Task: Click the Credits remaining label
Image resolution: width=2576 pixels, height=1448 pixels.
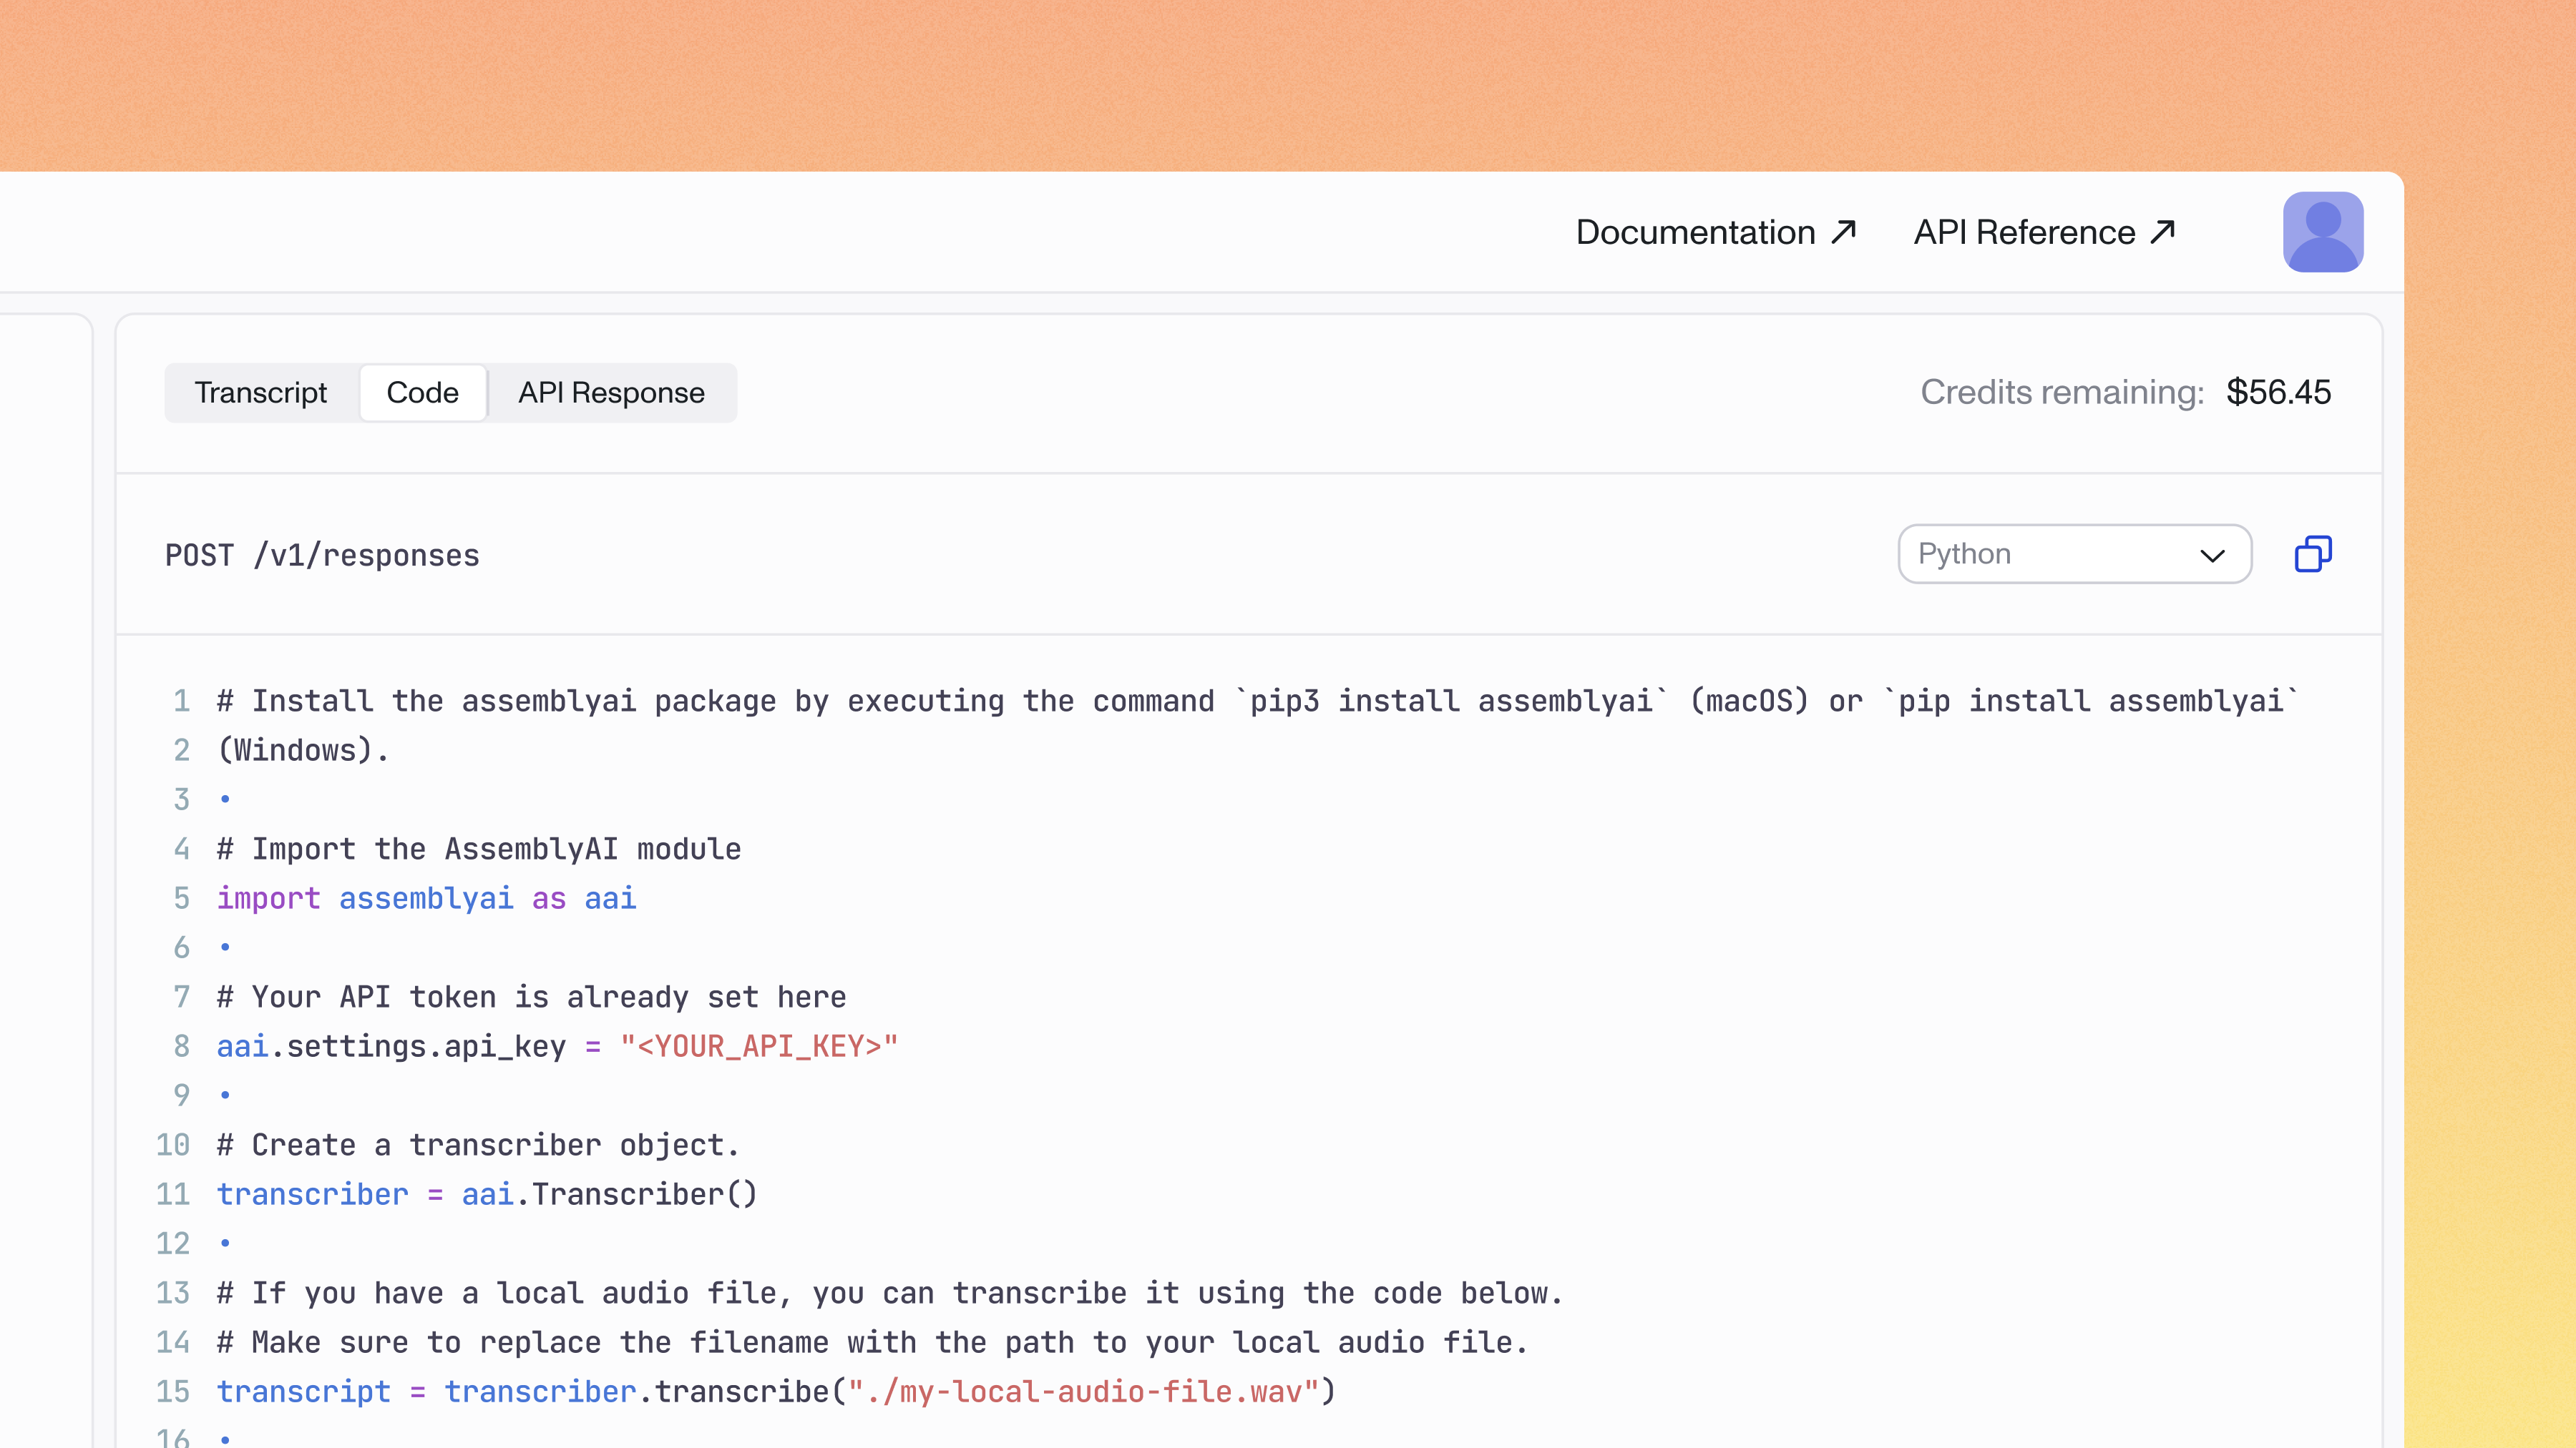Action: [x=2062, y=392]
